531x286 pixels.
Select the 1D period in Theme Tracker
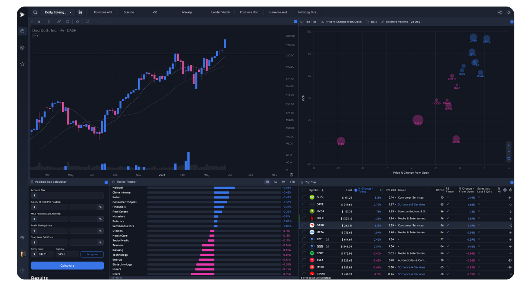268,182
